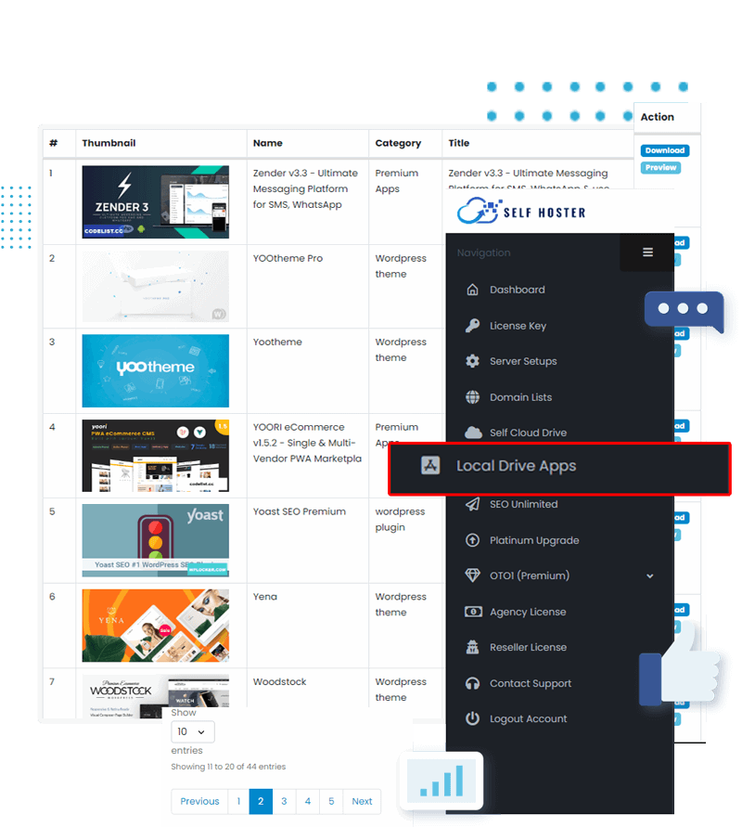Click the Self Cloud Drive cloud icon
The image size is (742, 827).
point(473,433)
